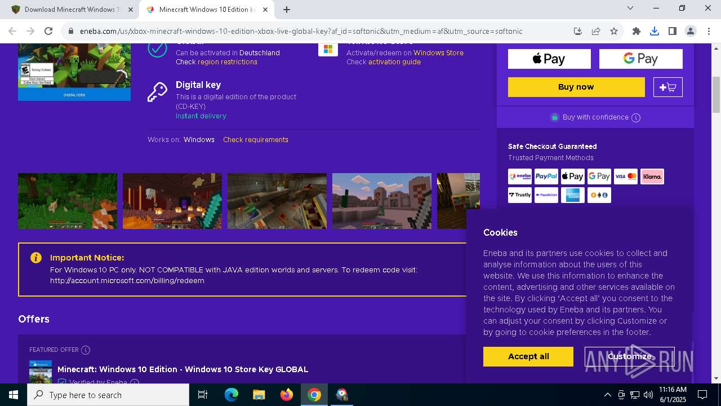Open File Explorer from taskbar
721x406 pixels.
[x=259, y=395]
